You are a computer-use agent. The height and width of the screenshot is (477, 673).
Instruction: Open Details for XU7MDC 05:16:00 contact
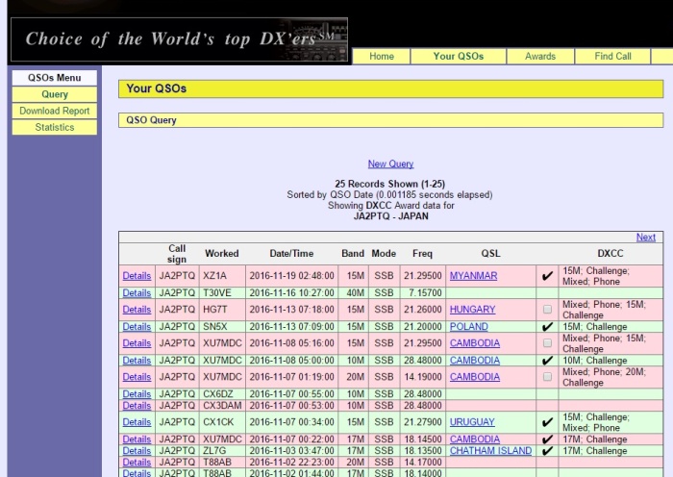coord(137,343)
